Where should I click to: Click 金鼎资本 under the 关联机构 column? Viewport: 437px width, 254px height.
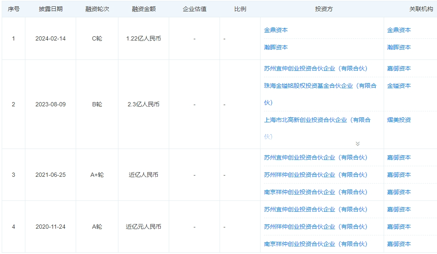(x=399, y=30)
